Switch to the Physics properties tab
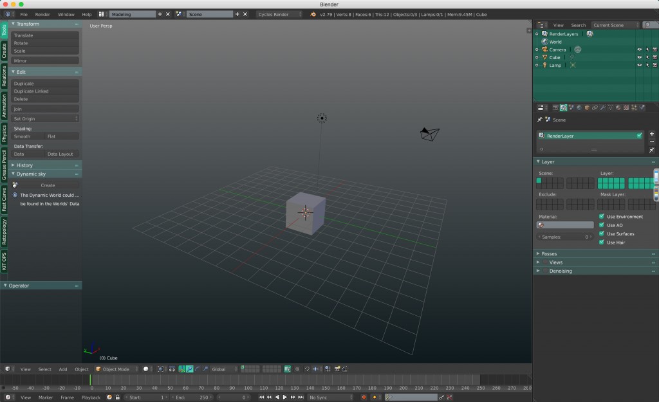 [640, 107]
